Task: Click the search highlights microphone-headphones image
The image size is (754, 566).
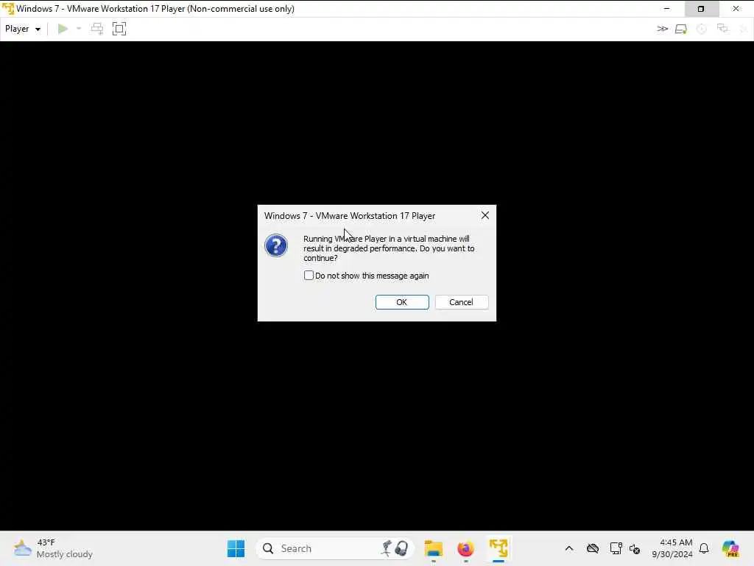Action: pos(395,548)
